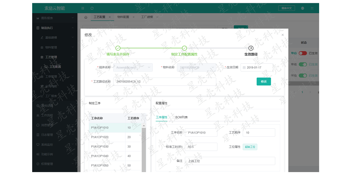
Task: Click the icon beside 工艺管理
Action: pyautogui.click(x=42, y=57)
